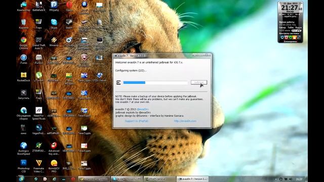Click the blue power icon in clock gadget
324x182 pixels.
tap(282, 37)
